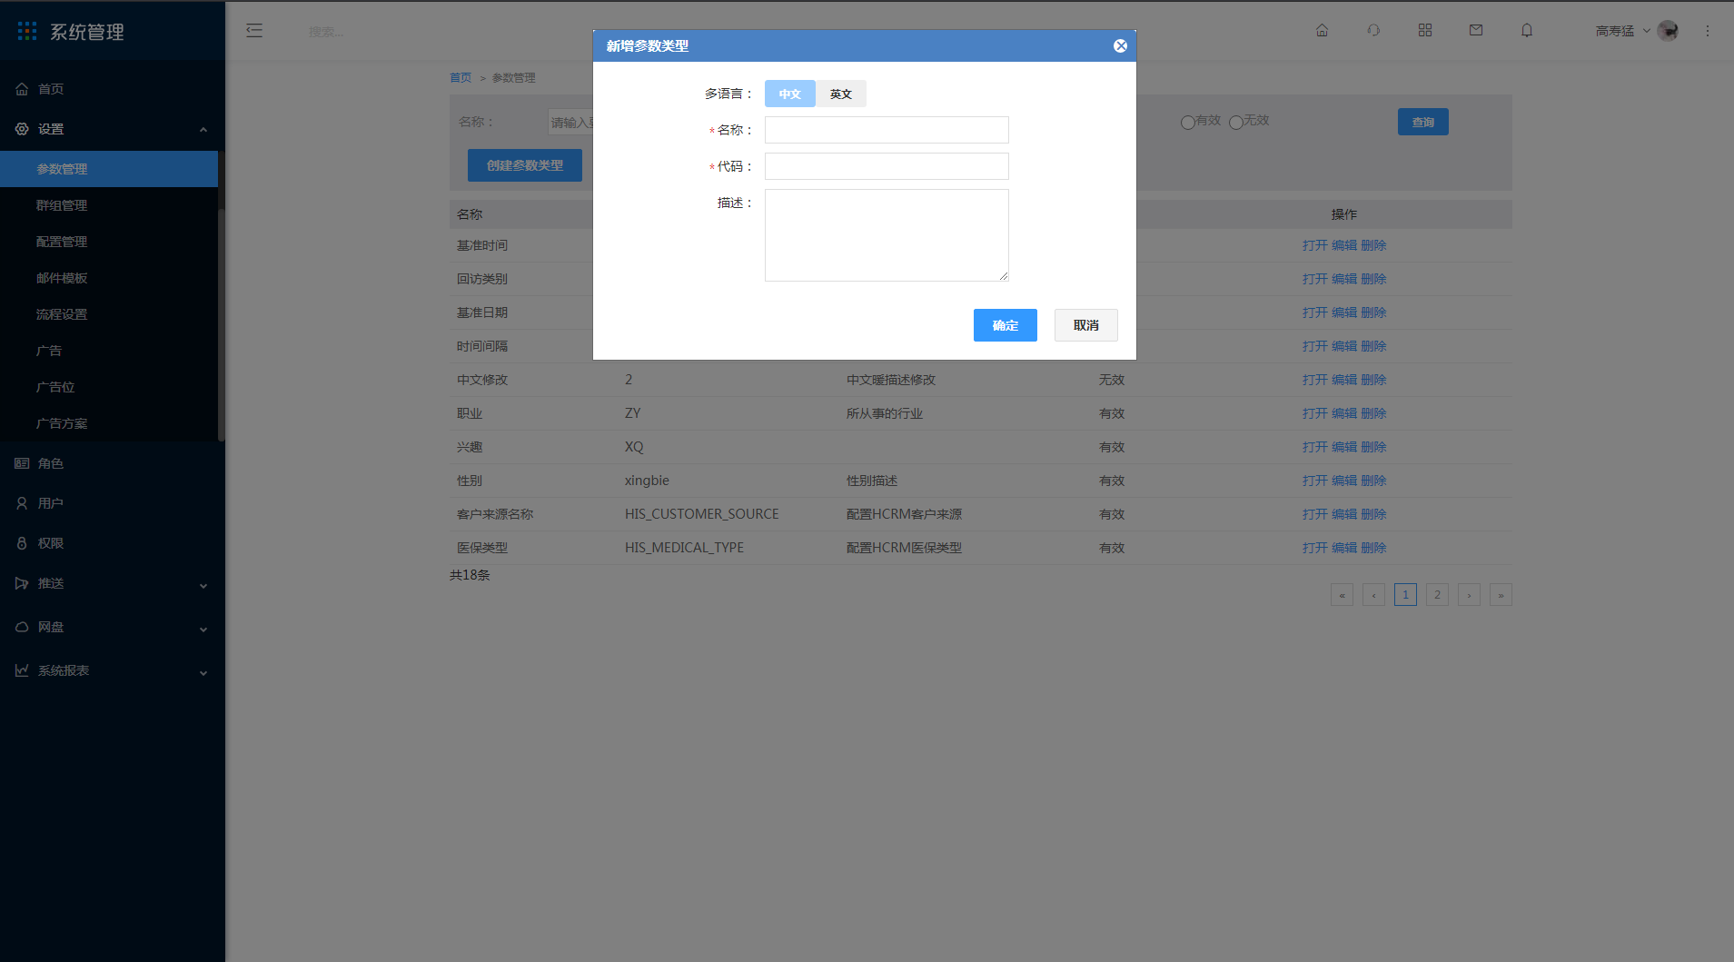Select 广告位 in sidebar
The image size is (1734, 962).
coord(109,387)
